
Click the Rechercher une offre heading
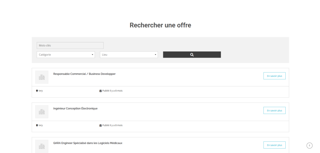160,25
